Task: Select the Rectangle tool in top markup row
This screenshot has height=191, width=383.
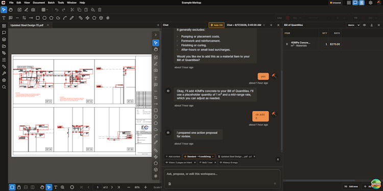Action: point(38,18)
